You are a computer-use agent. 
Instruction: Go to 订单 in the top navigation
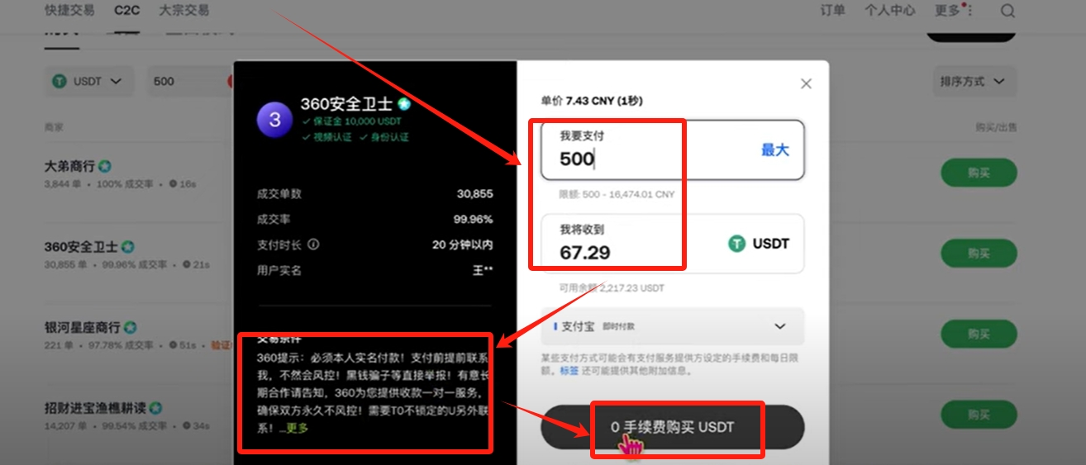(x=832, y=11)
